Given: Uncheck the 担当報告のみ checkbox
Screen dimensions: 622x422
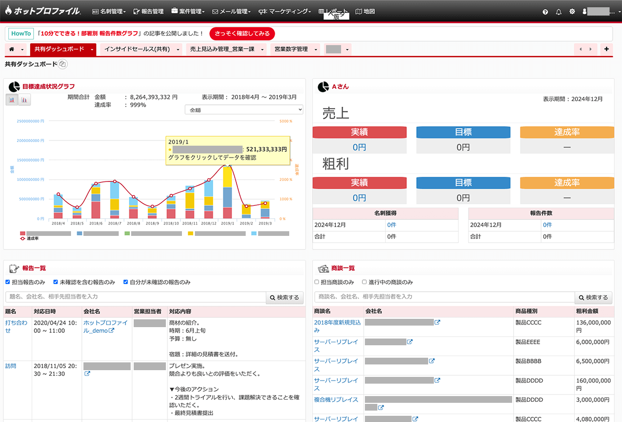Looking at the screenshot, I should coord(8,282).
